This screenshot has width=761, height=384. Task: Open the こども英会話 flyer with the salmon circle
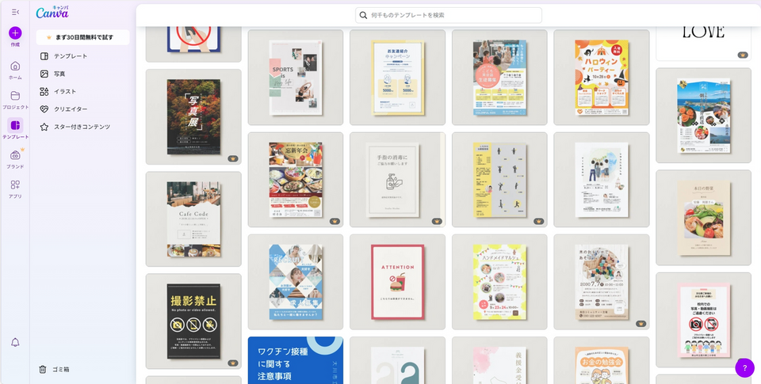(499, 78)
